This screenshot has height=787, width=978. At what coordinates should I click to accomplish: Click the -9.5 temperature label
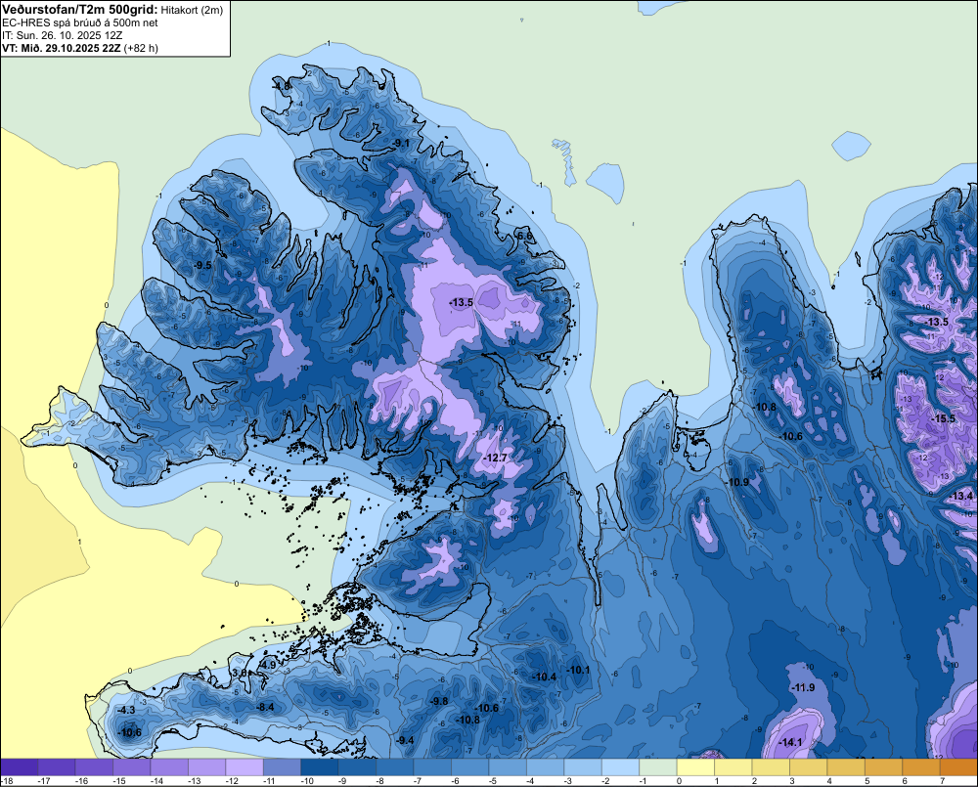[x=202, y=265]
